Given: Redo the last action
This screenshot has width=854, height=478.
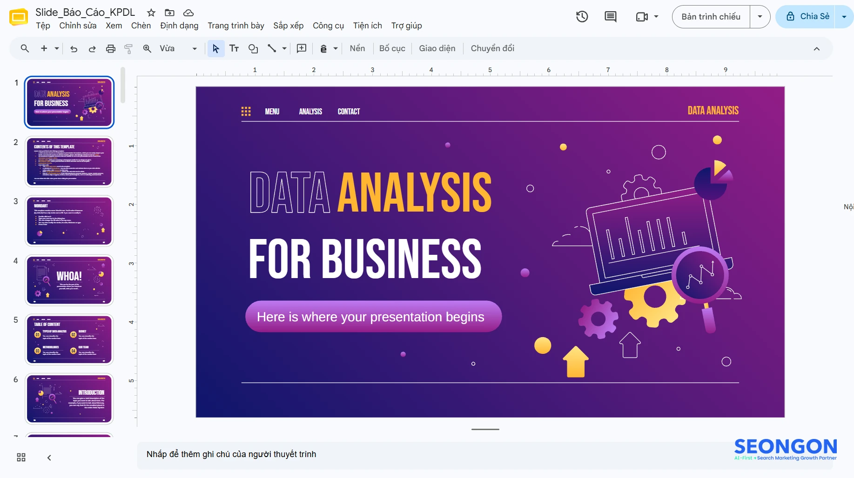Looking at the screenshot, I should (92, 48).
